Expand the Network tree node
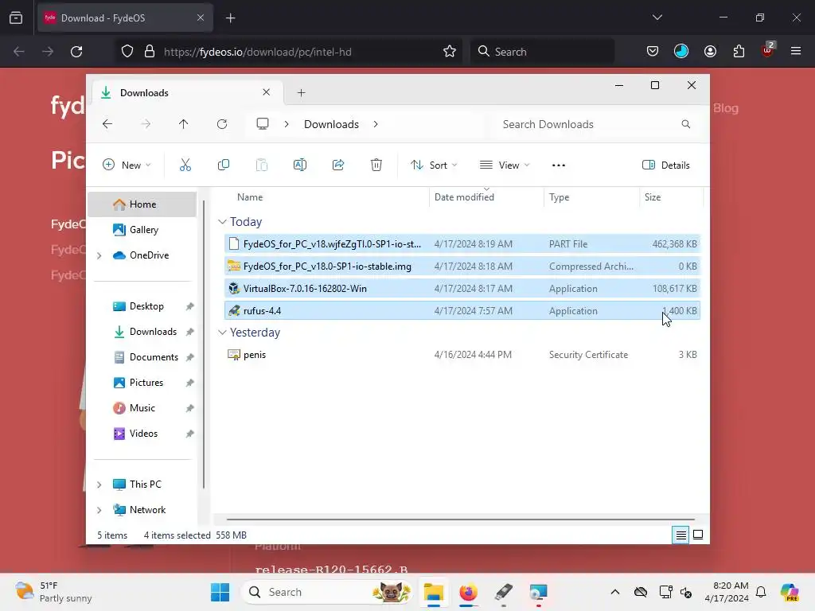Image resolution: width=815 pixels, height=611 pixels. (x=99, y=510)
